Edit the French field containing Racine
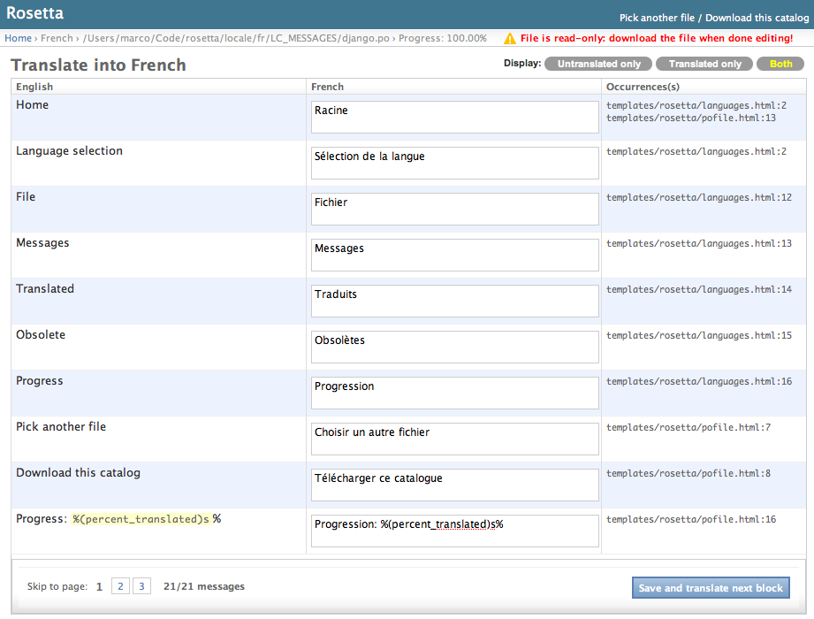Screen dimensions: 814x619 click(455, 117)
